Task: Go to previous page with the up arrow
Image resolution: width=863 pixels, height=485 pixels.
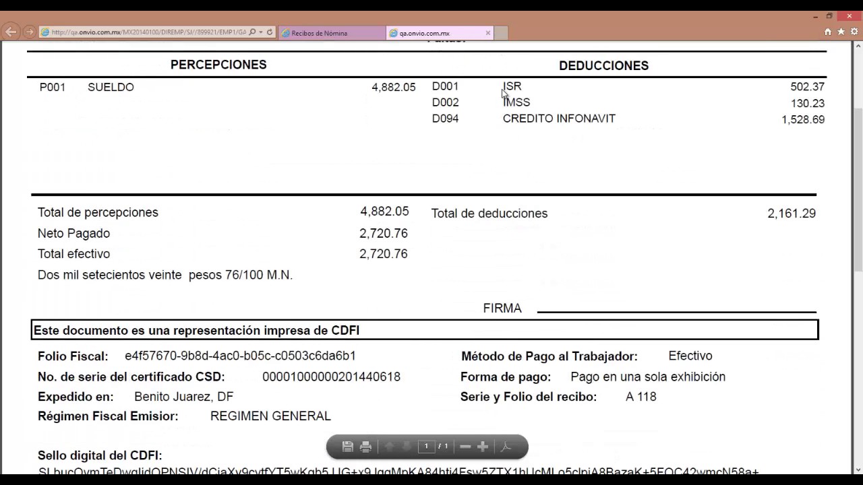Action: click(x=389, y=447)
